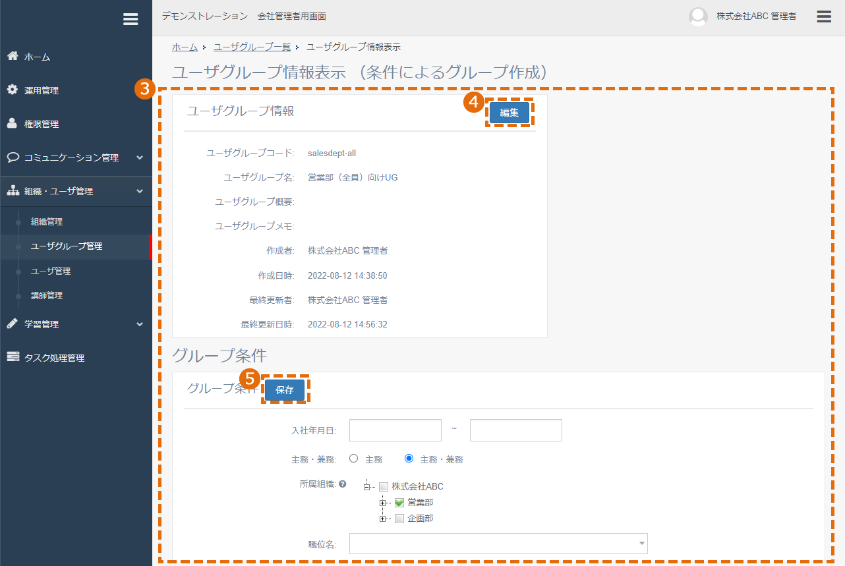Select the 主務 radio button
Viewport: 845px width, 566px height.
pos(353,459)
